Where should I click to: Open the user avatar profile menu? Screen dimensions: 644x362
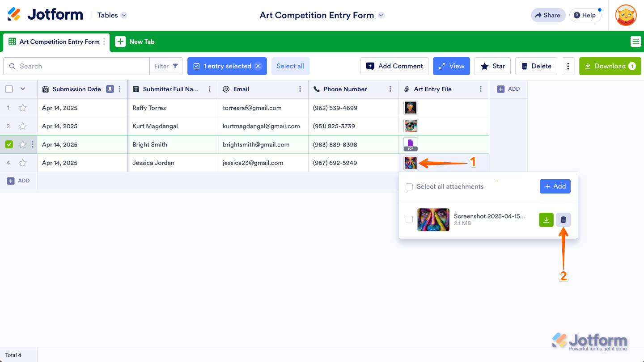pyautogui.click(x=626, y=15)
